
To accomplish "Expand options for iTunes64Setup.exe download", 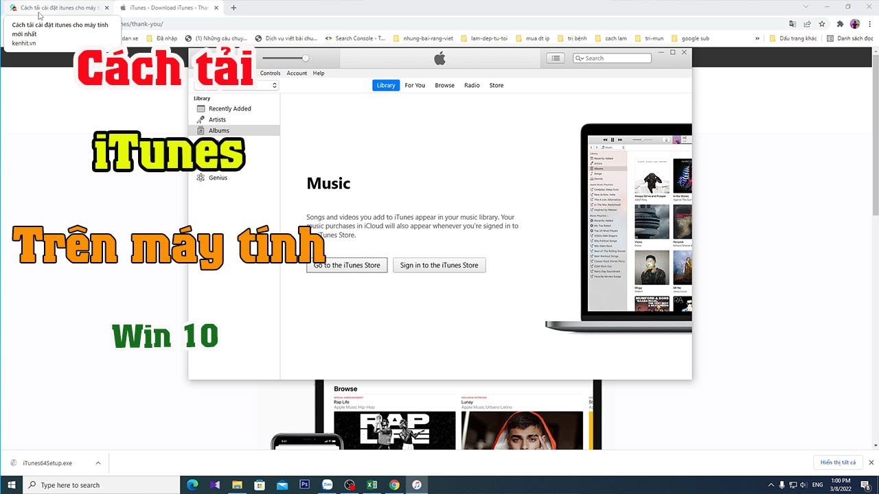I will click(x=98, y=463).
